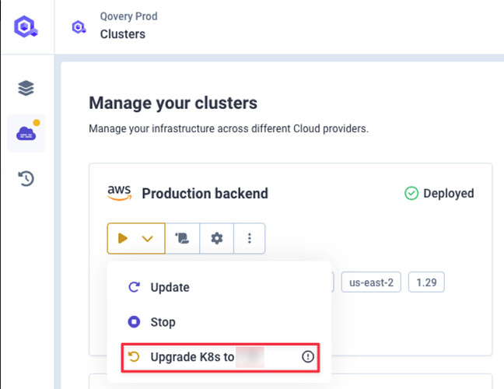The image size is (504, 389).
Task: Click the Production backend cluster title
Action: [x=205, y=194]
